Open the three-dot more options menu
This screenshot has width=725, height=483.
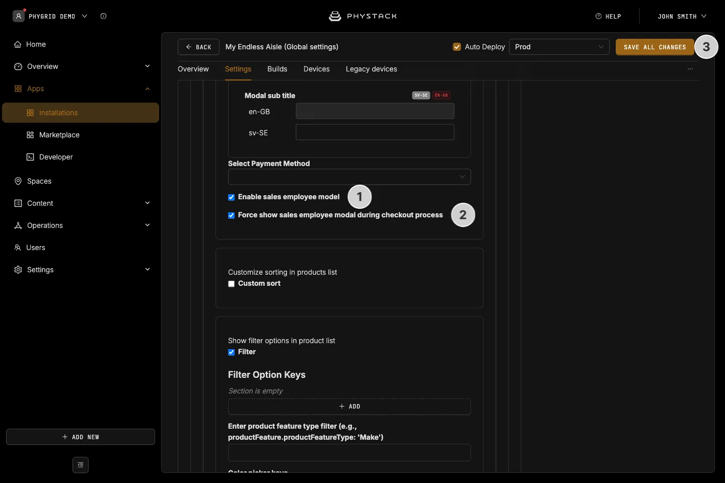pos(690,69)
